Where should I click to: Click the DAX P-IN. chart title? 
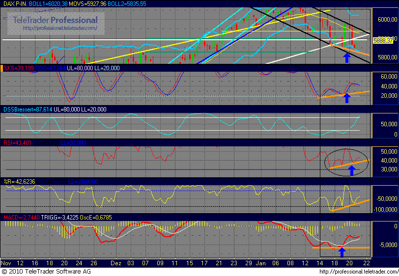pos(15,4)
